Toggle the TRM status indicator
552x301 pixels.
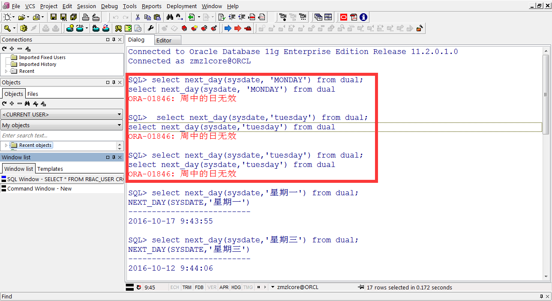pos(187,287)
